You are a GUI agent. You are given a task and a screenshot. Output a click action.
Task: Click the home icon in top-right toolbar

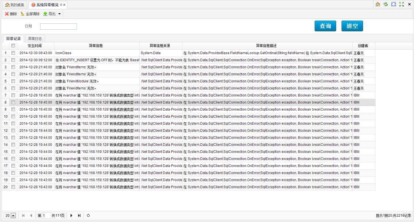pos(378,4)
